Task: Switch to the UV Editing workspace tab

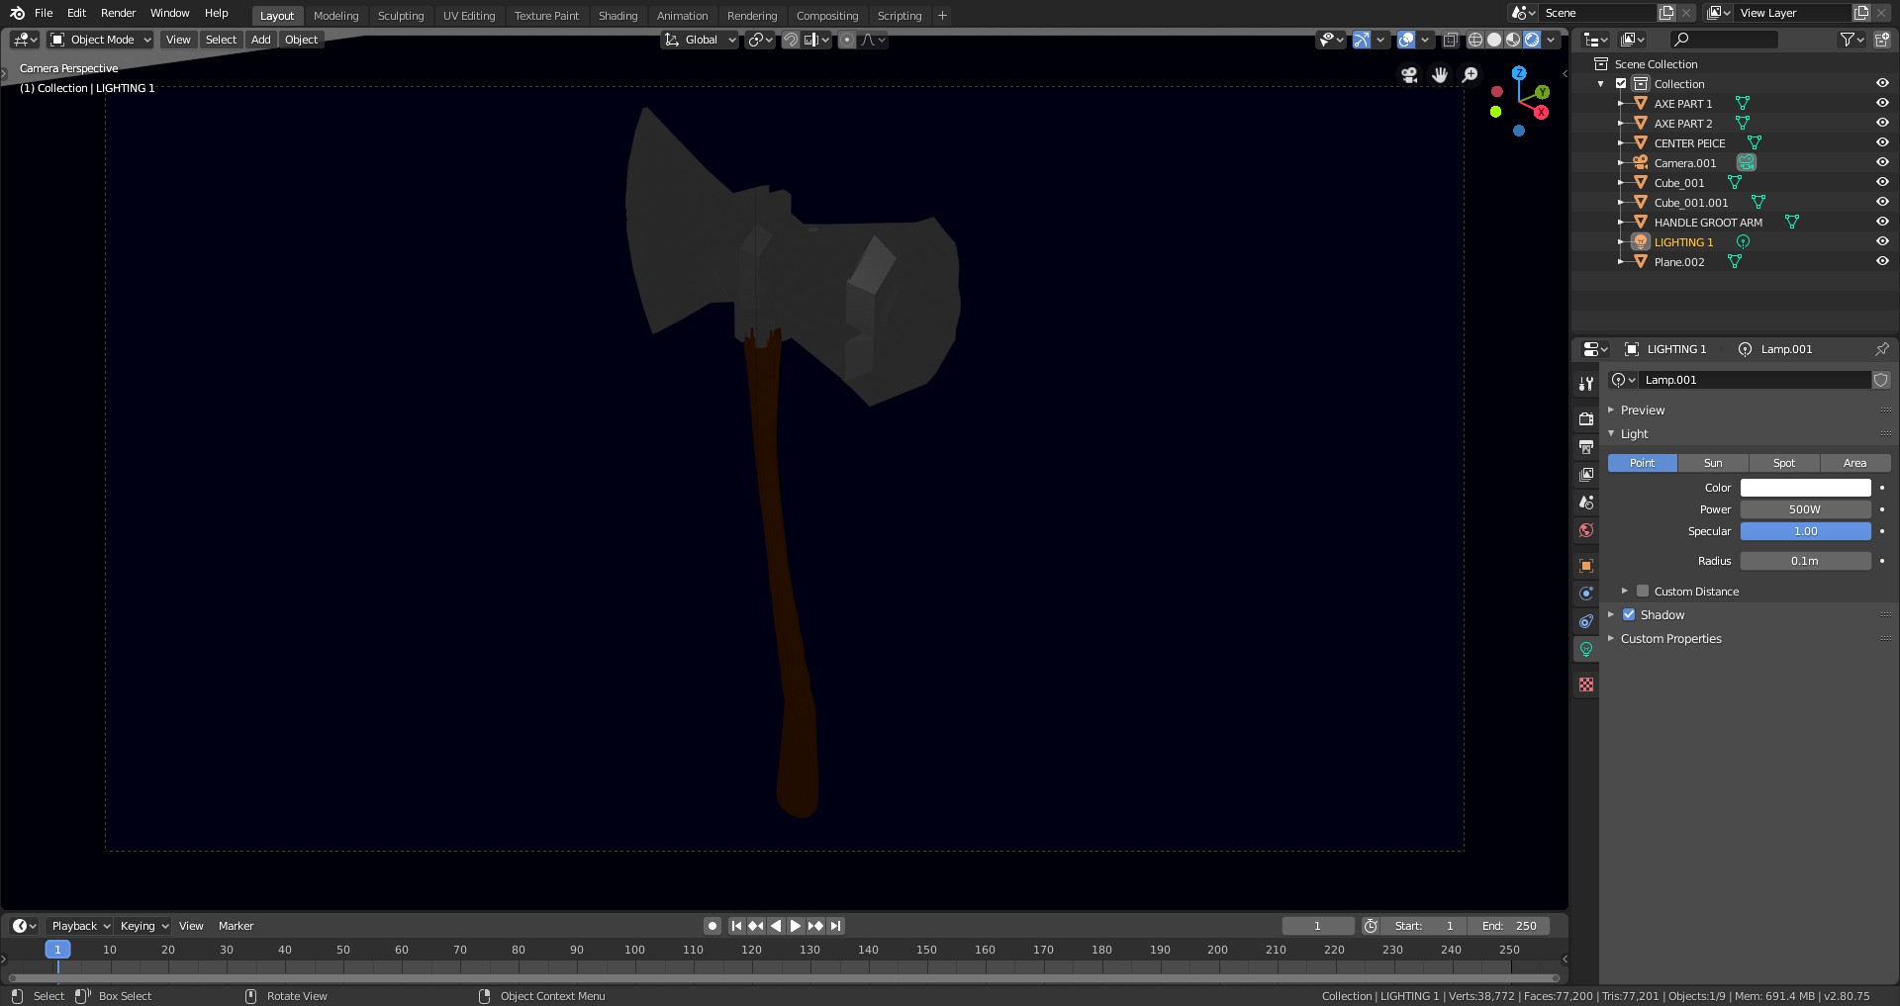Action: (x=469, y=15)
